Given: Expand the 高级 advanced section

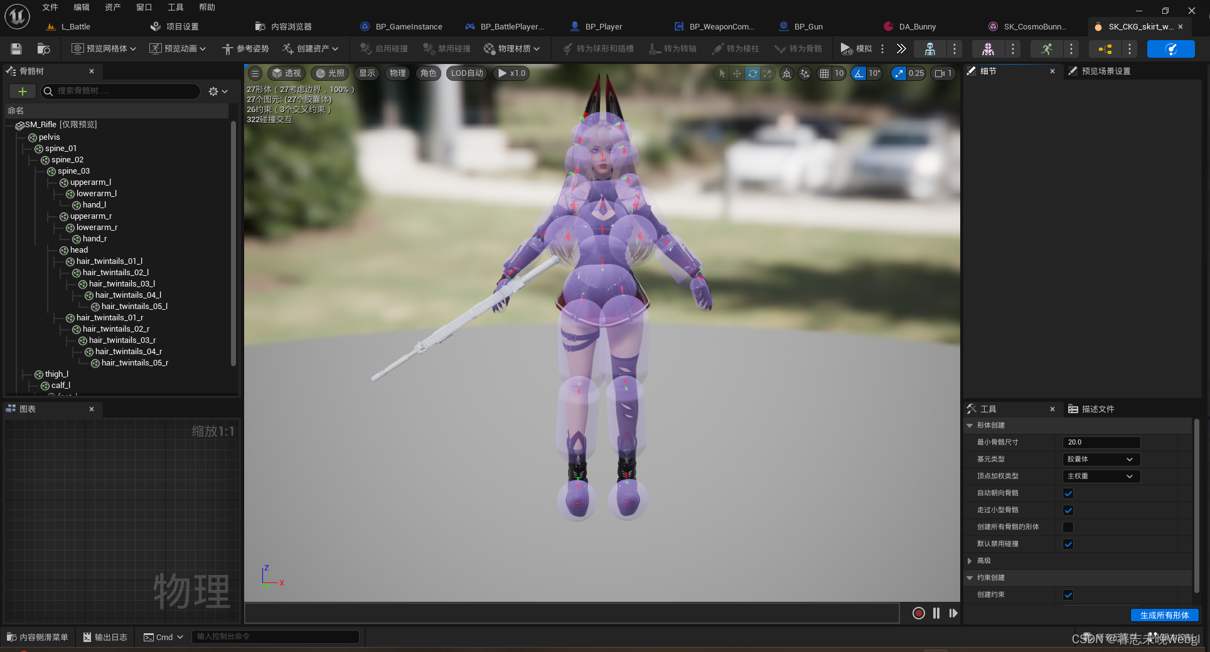Looking at the screenshot, I should pos(970,561).
